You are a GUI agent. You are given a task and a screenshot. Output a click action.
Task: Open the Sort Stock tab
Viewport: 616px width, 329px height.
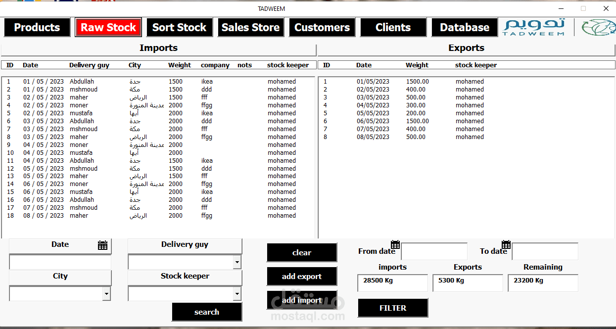179,27
